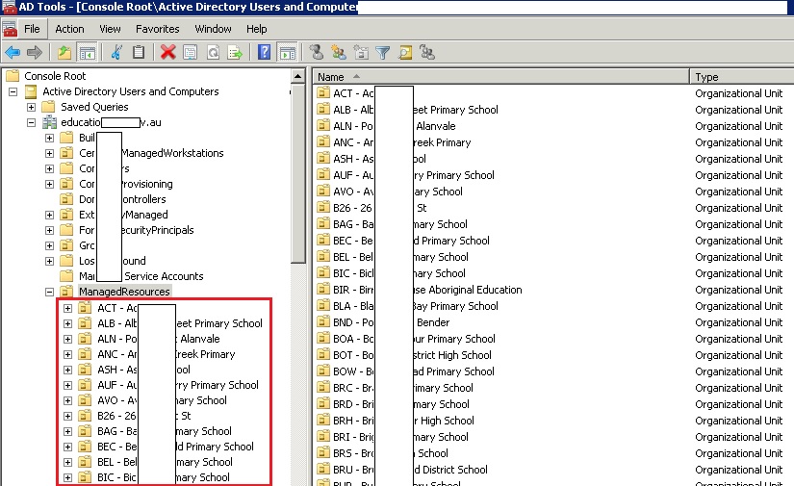The image size is (794, 486).
Task: Click the Back arrow toolbar icon
Action: [x=13, y=52]
